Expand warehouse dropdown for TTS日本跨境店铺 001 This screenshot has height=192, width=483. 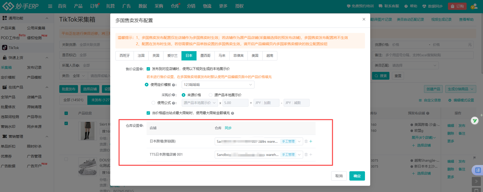pos(299,155)
